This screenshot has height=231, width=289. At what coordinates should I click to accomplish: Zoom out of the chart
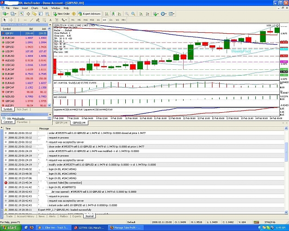tap(133, 14)
